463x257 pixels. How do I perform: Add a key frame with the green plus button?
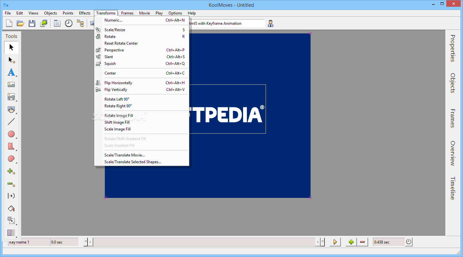point(351,242)
